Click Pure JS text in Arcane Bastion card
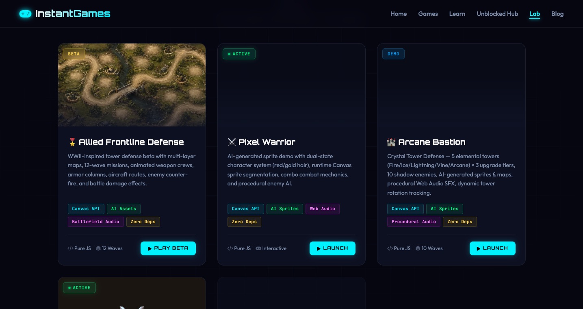The image size is (583, 309). pos(402,248)
